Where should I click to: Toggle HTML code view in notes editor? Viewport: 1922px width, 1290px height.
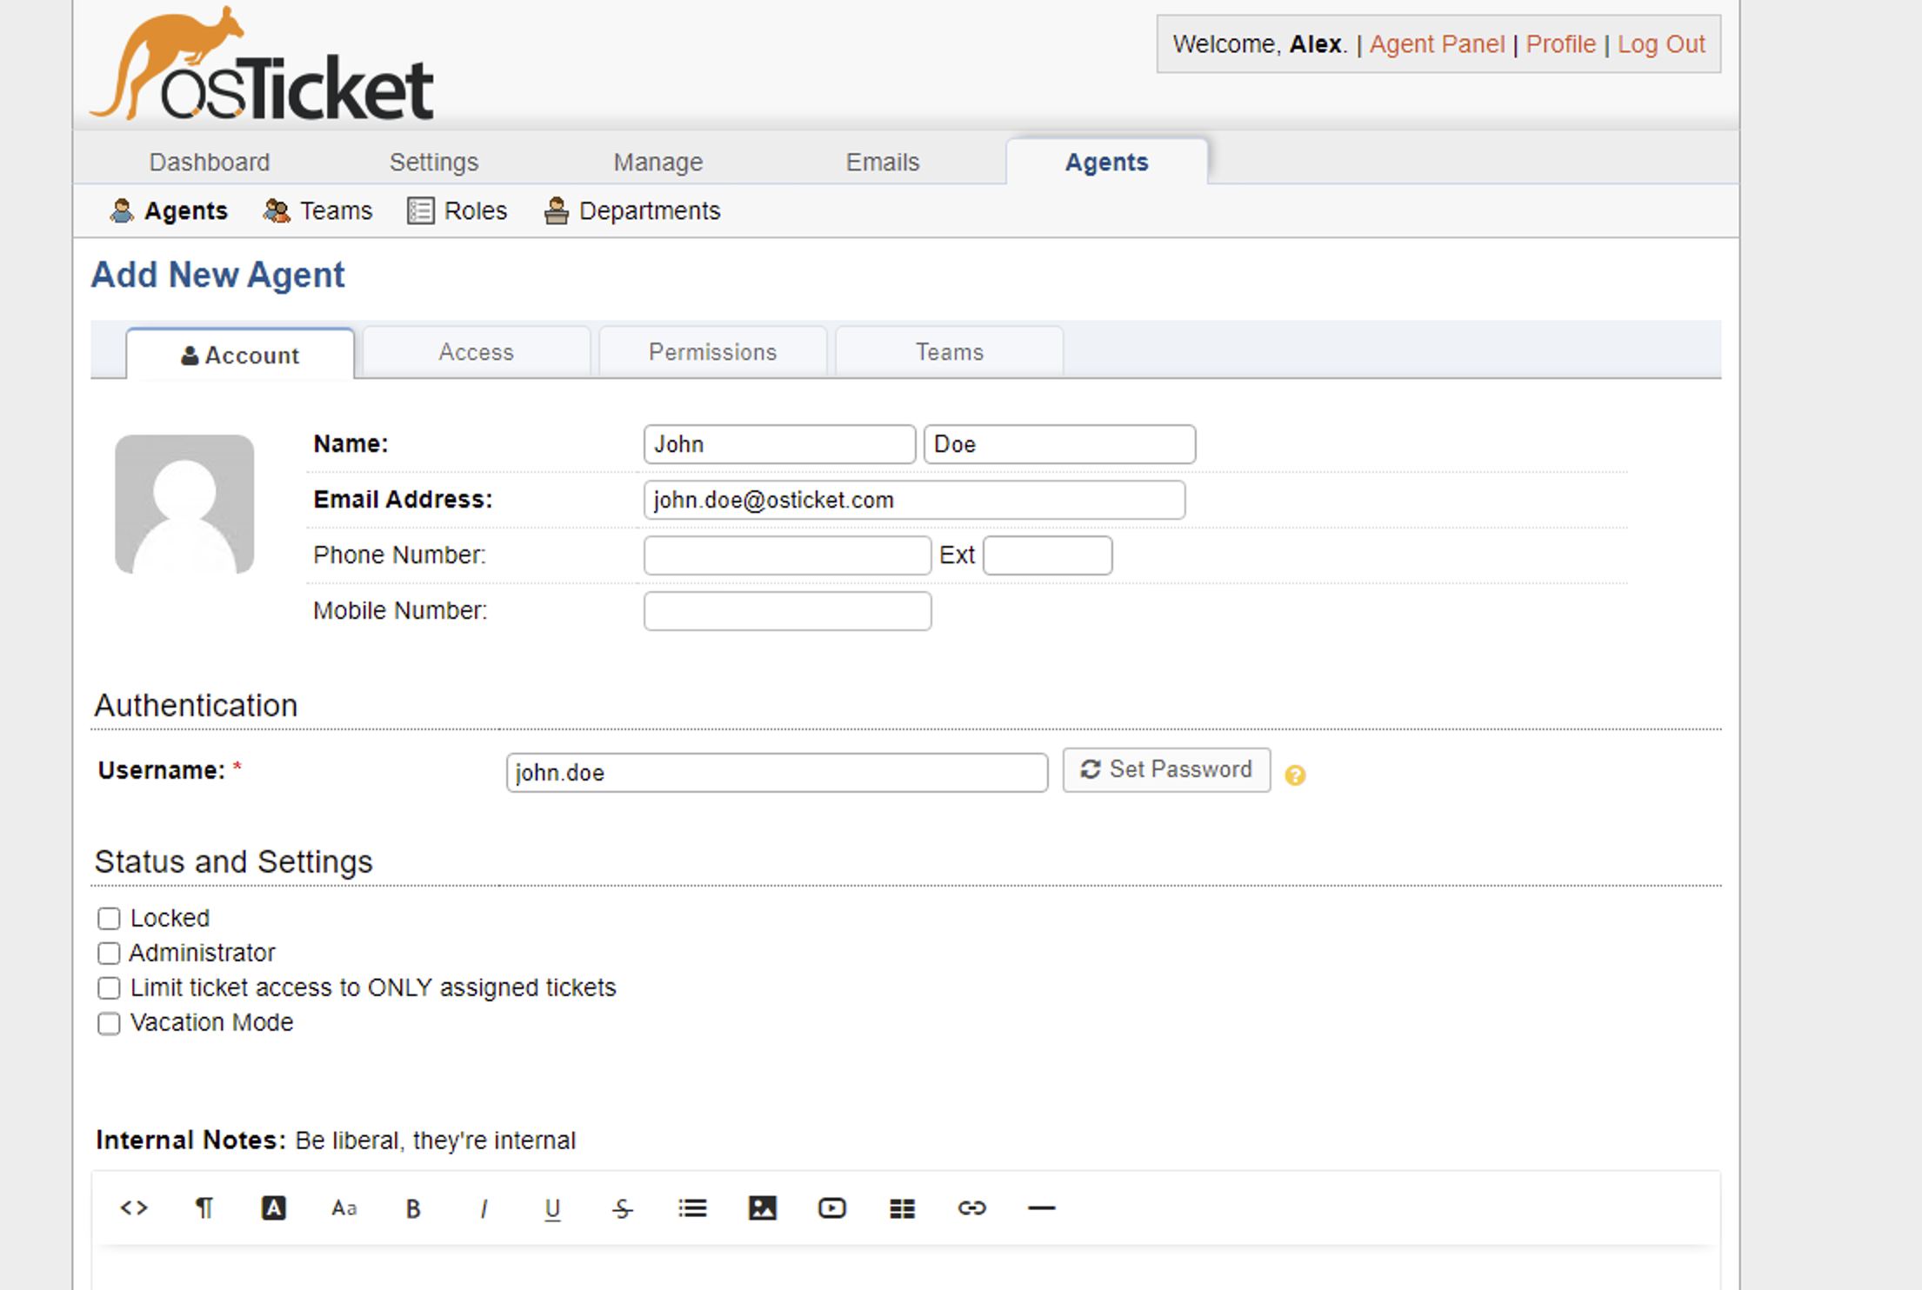[x=134, y=1207]
